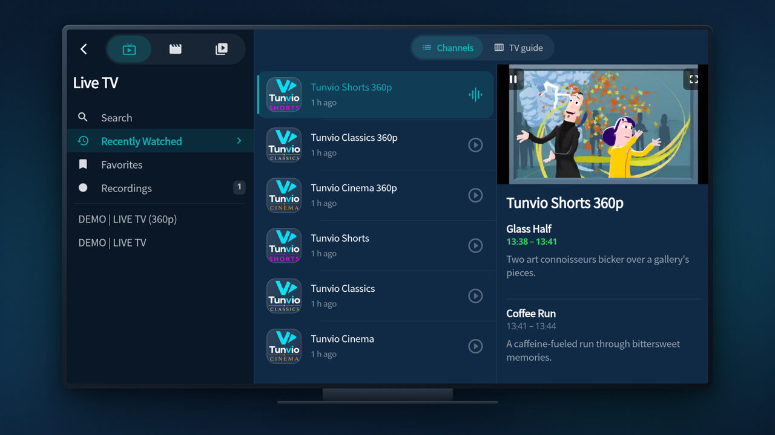Open DEMO | LIVE TV playlist
775x435 pixels.
113,243
